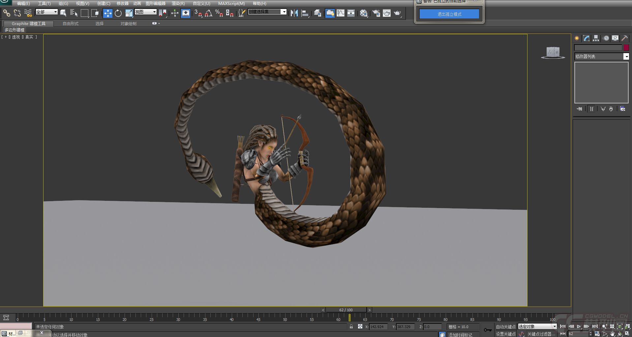This screenshot has width=632, height=337.
Task: Click the Unlink Selection icon
Action: [17, 13]
